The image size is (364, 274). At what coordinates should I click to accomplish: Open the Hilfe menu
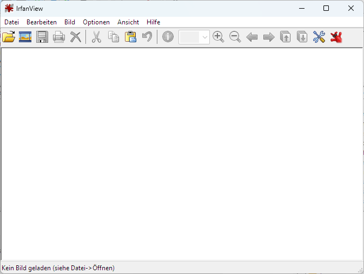153,22
